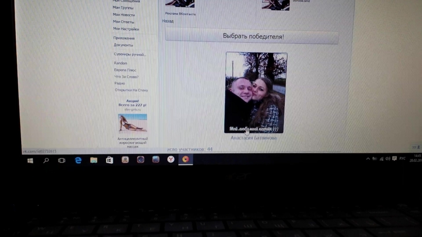422x237 pixels.
Task: Open Анастасия Батвинова profile link
Action: [x=254, y=138]
